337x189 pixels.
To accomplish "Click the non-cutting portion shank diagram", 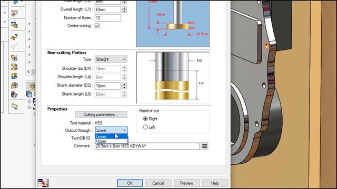I will point(173,78).
